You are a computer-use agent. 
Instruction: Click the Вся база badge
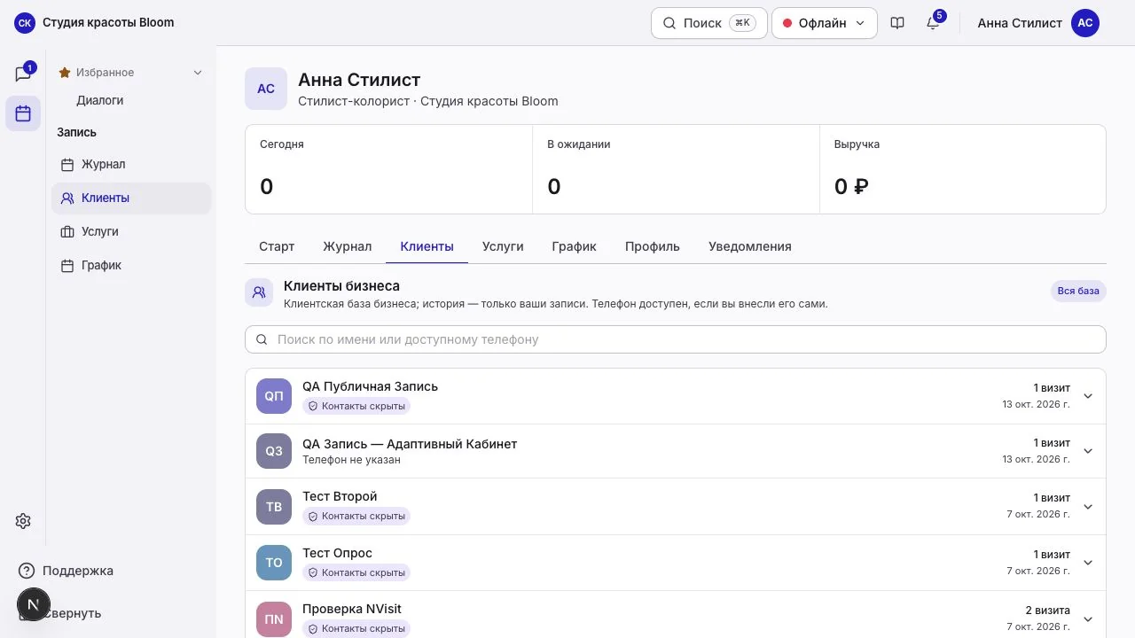point(1078,291)
